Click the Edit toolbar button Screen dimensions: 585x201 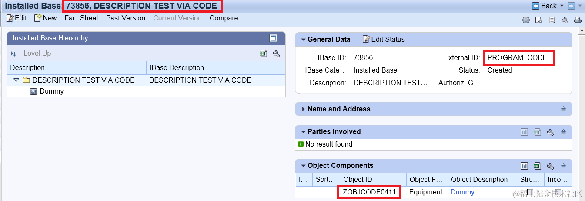point(17,18)
